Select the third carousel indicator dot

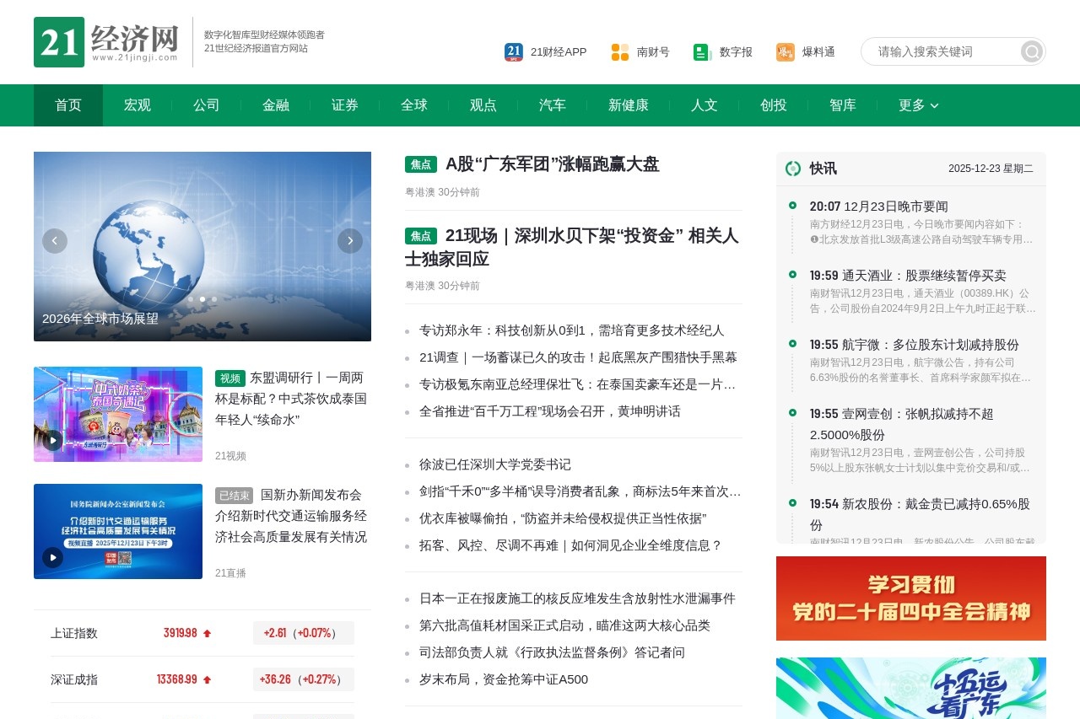click(213, 298)
